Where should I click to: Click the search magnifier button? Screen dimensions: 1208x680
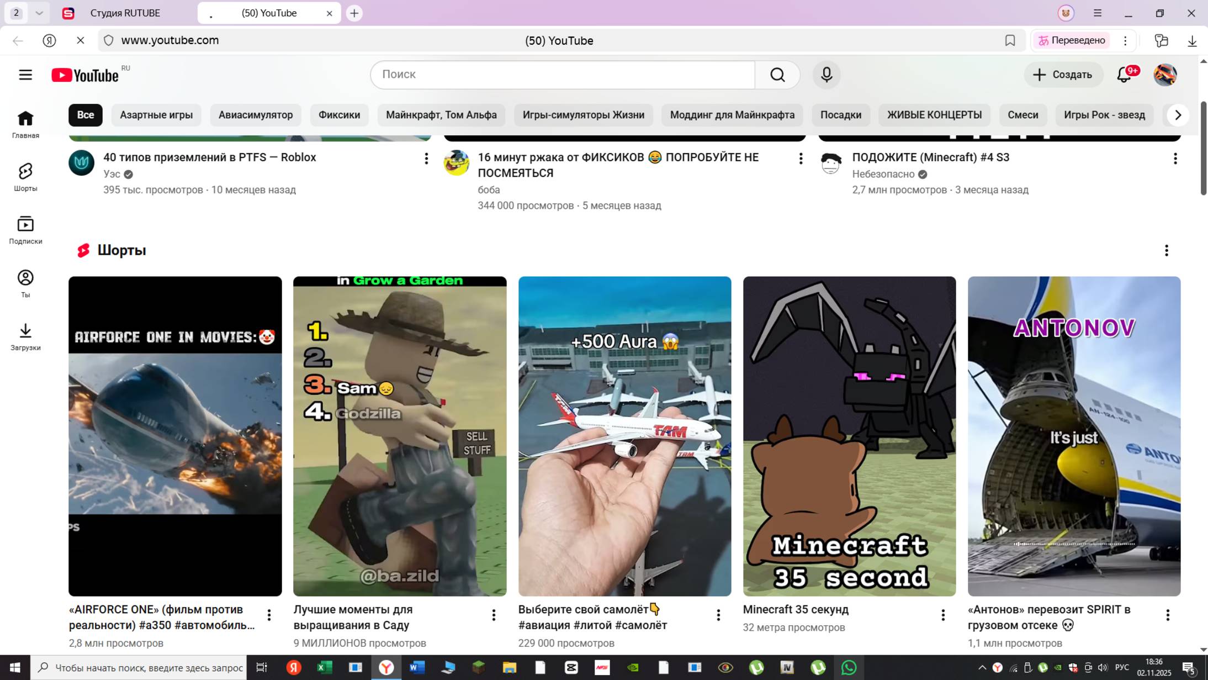coord(777,75)
